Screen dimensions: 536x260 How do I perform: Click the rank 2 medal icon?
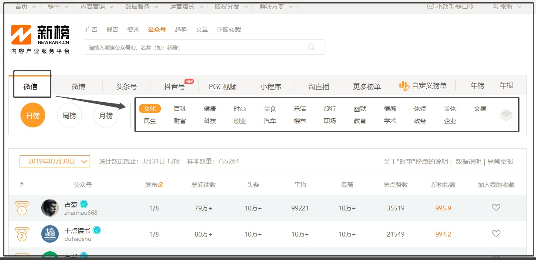point(22,234)
